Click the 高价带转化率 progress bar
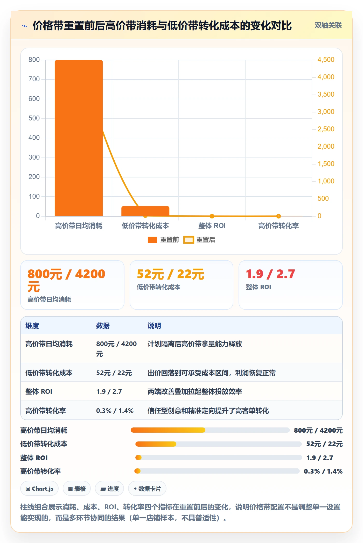 pyautogui.click(x=217, y=471)
